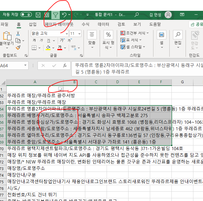Open the filter sort button in cell A1
203x201 pixels.
[x=61, y=89]
